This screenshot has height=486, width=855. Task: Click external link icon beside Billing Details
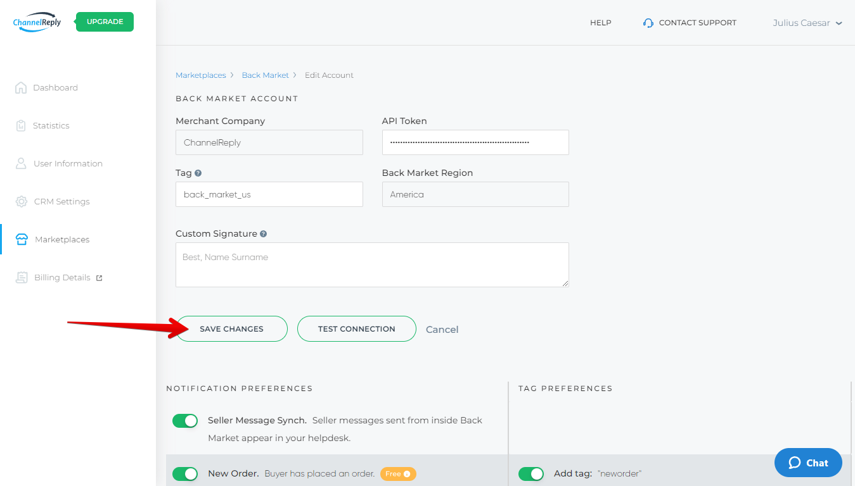point(99,278)
